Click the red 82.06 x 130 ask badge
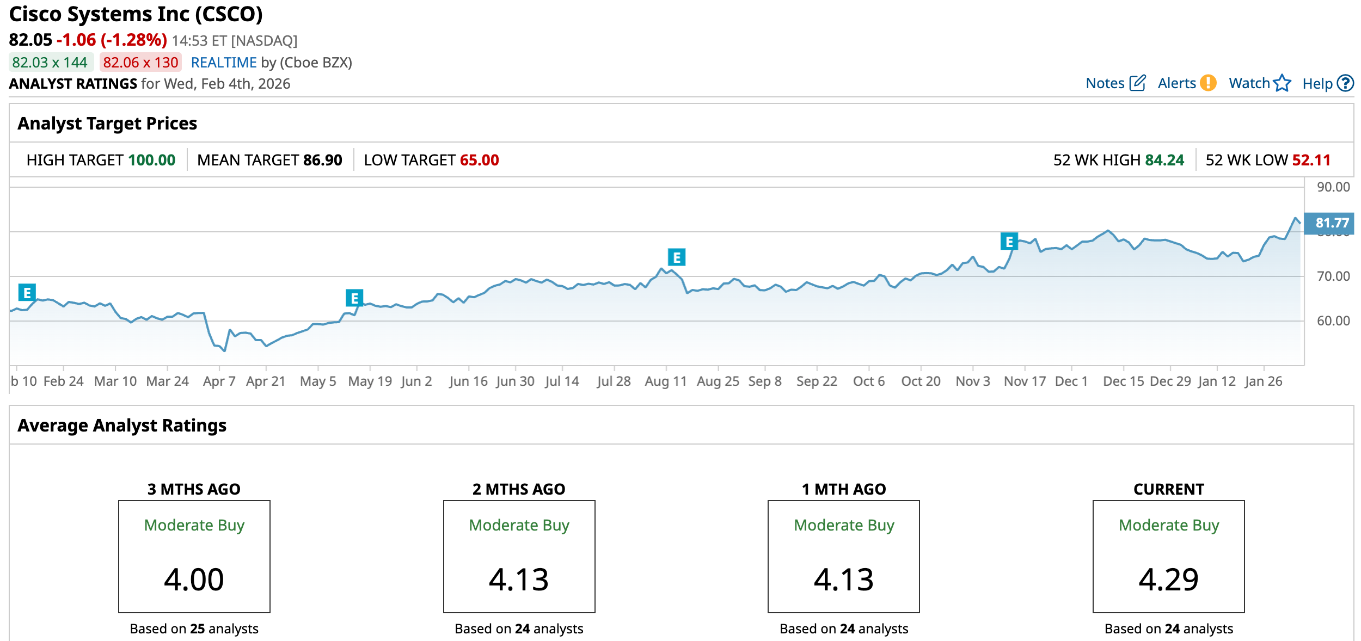This screenshot has height=641, width=1361. pyautogui.click(x=140, y=63)
